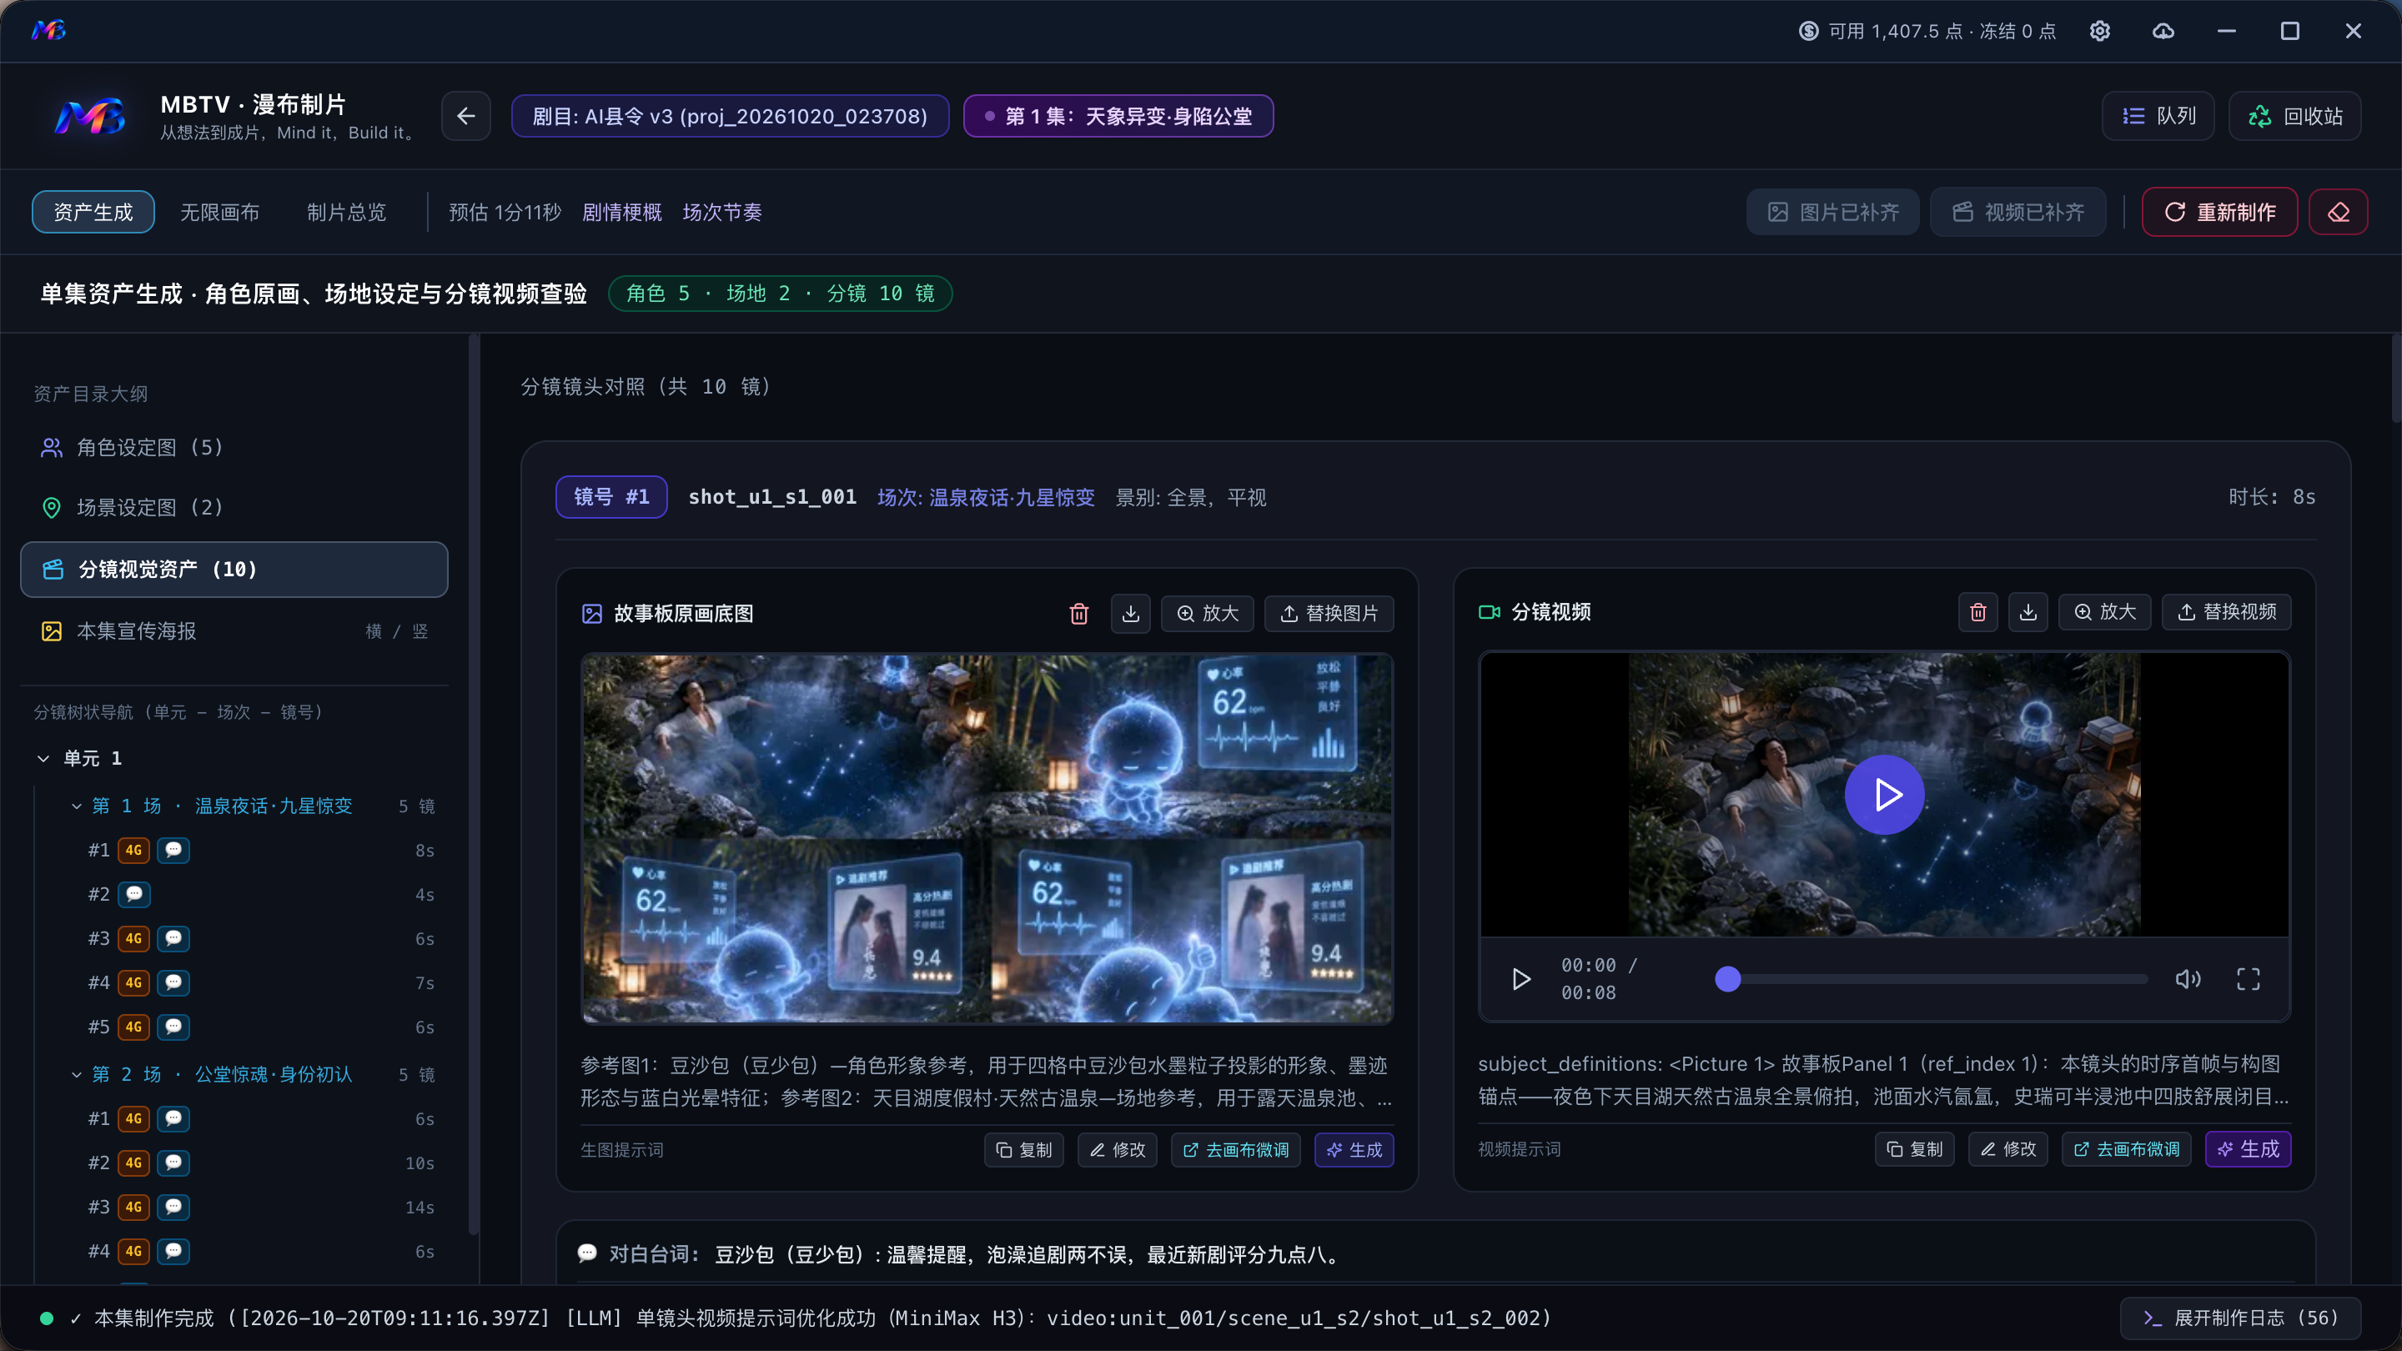Click 去画布微调 under the image prompt

(1235, 1151)
